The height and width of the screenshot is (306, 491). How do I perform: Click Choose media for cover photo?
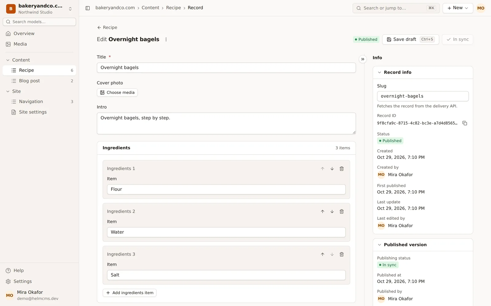coord(117,92)
